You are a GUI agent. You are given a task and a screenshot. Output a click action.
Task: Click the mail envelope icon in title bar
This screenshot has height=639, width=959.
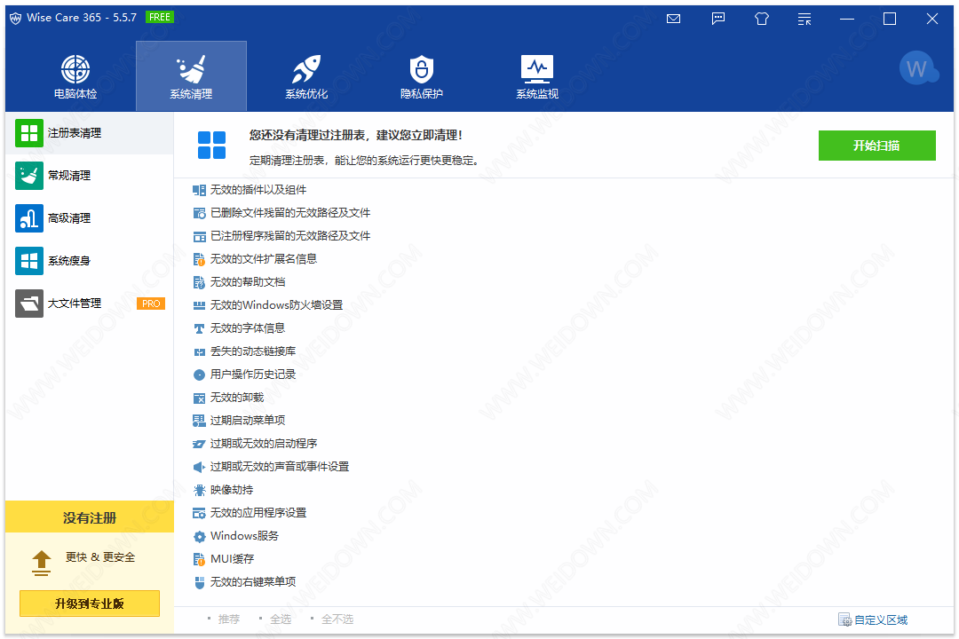(x=673, y=19)
